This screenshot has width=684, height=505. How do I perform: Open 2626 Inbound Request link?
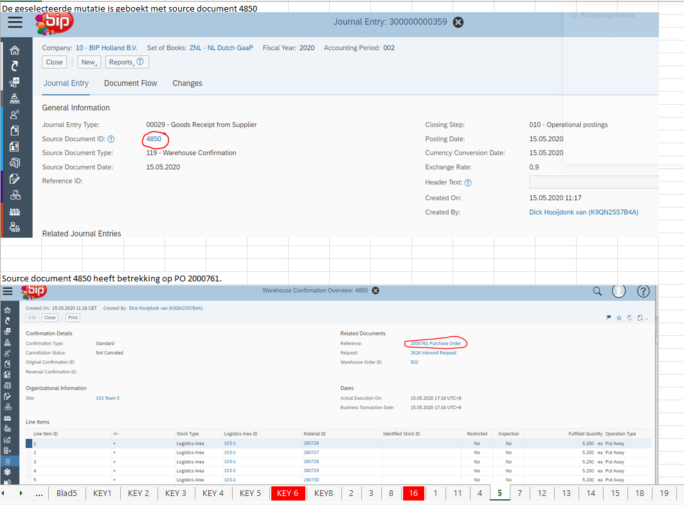[433, 353]
